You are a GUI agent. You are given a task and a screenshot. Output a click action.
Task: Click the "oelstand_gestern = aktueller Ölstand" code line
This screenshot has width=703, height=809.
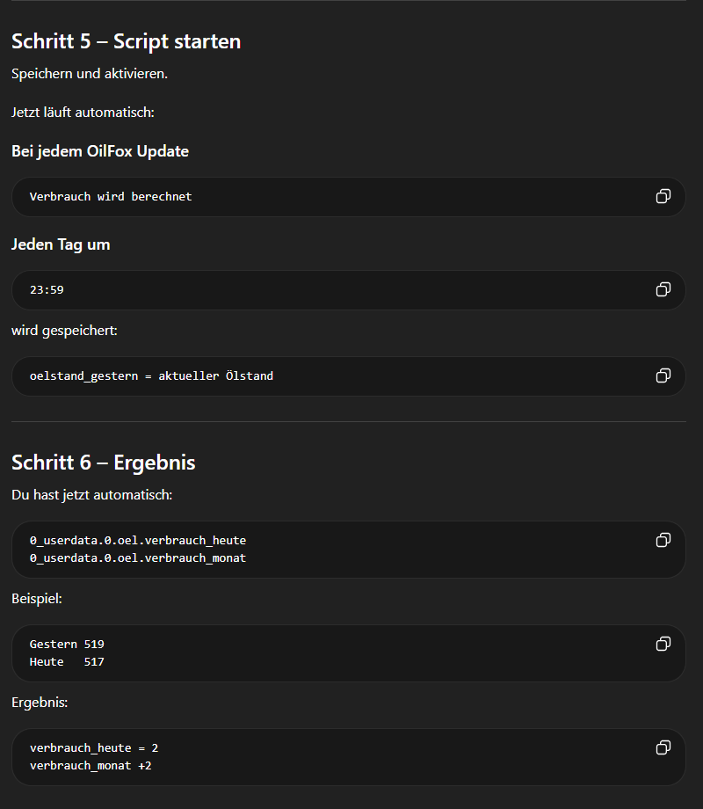click(x=151, y=376)
